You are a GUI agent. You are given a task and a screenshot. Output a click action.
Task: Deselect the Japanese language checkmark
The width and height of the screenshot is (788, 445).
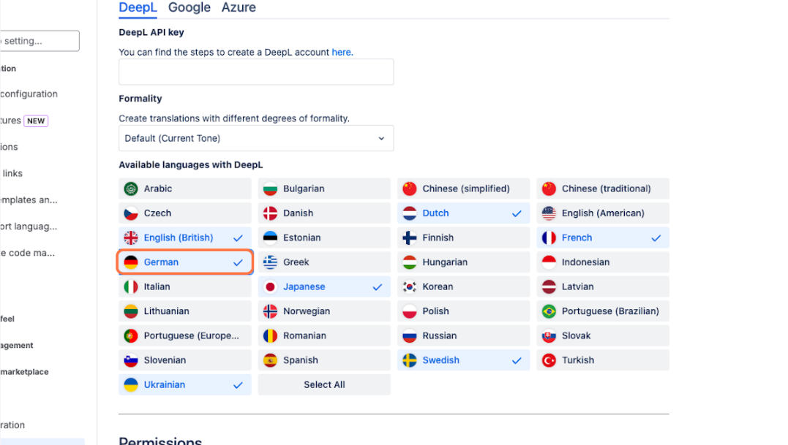point(378,287)
